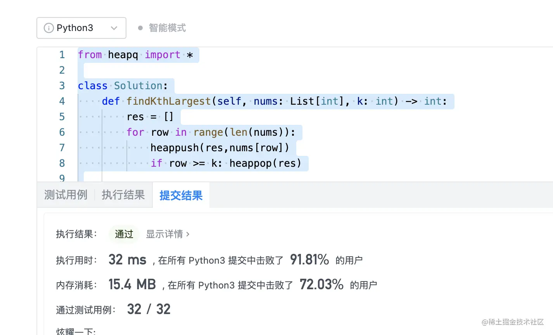Click the info icon beside Python3
Screen dimensions: 553x335
(x=48, y=28)
